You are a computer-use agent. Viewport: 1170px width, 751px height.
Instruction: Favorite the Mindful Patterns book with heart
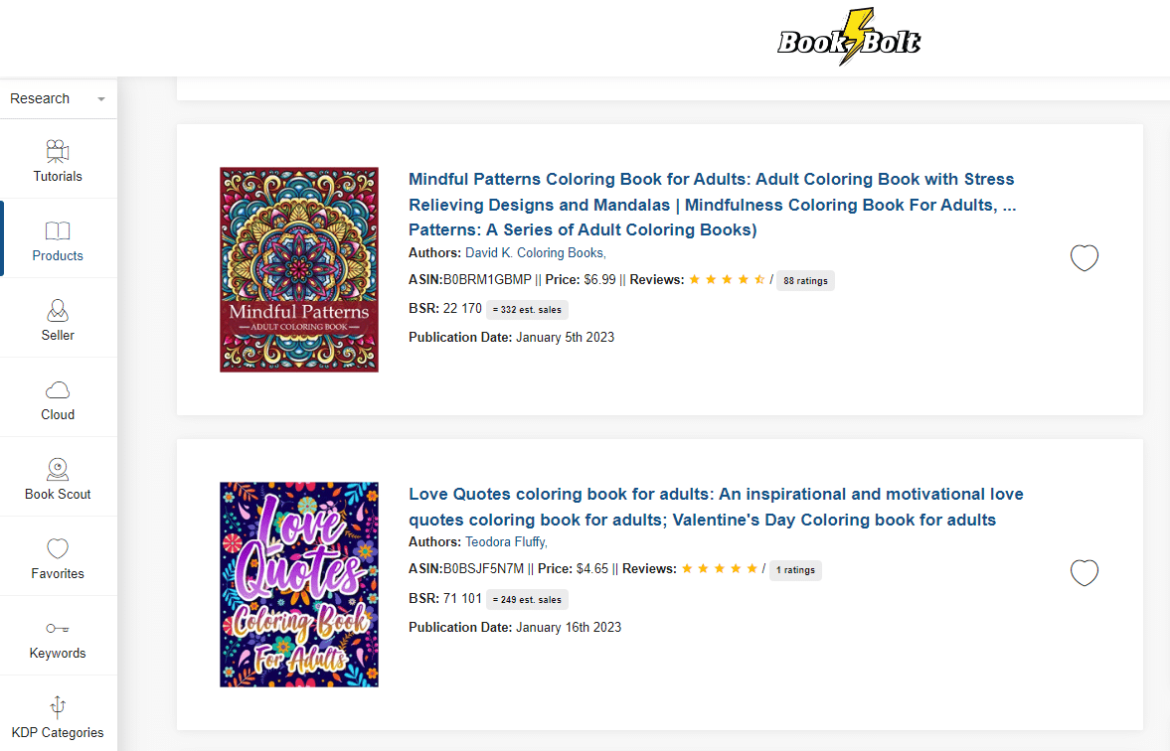click(1085, 258)
